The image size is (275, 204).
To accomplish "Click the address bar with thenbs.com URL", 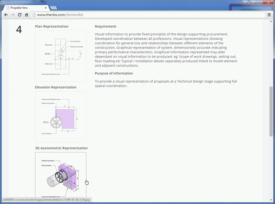I will [x=148, y=15].
